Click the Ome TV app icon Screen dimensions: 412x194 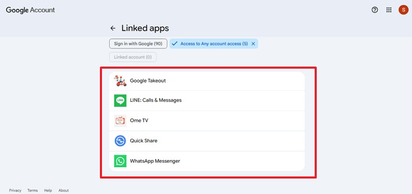[121, 121]
